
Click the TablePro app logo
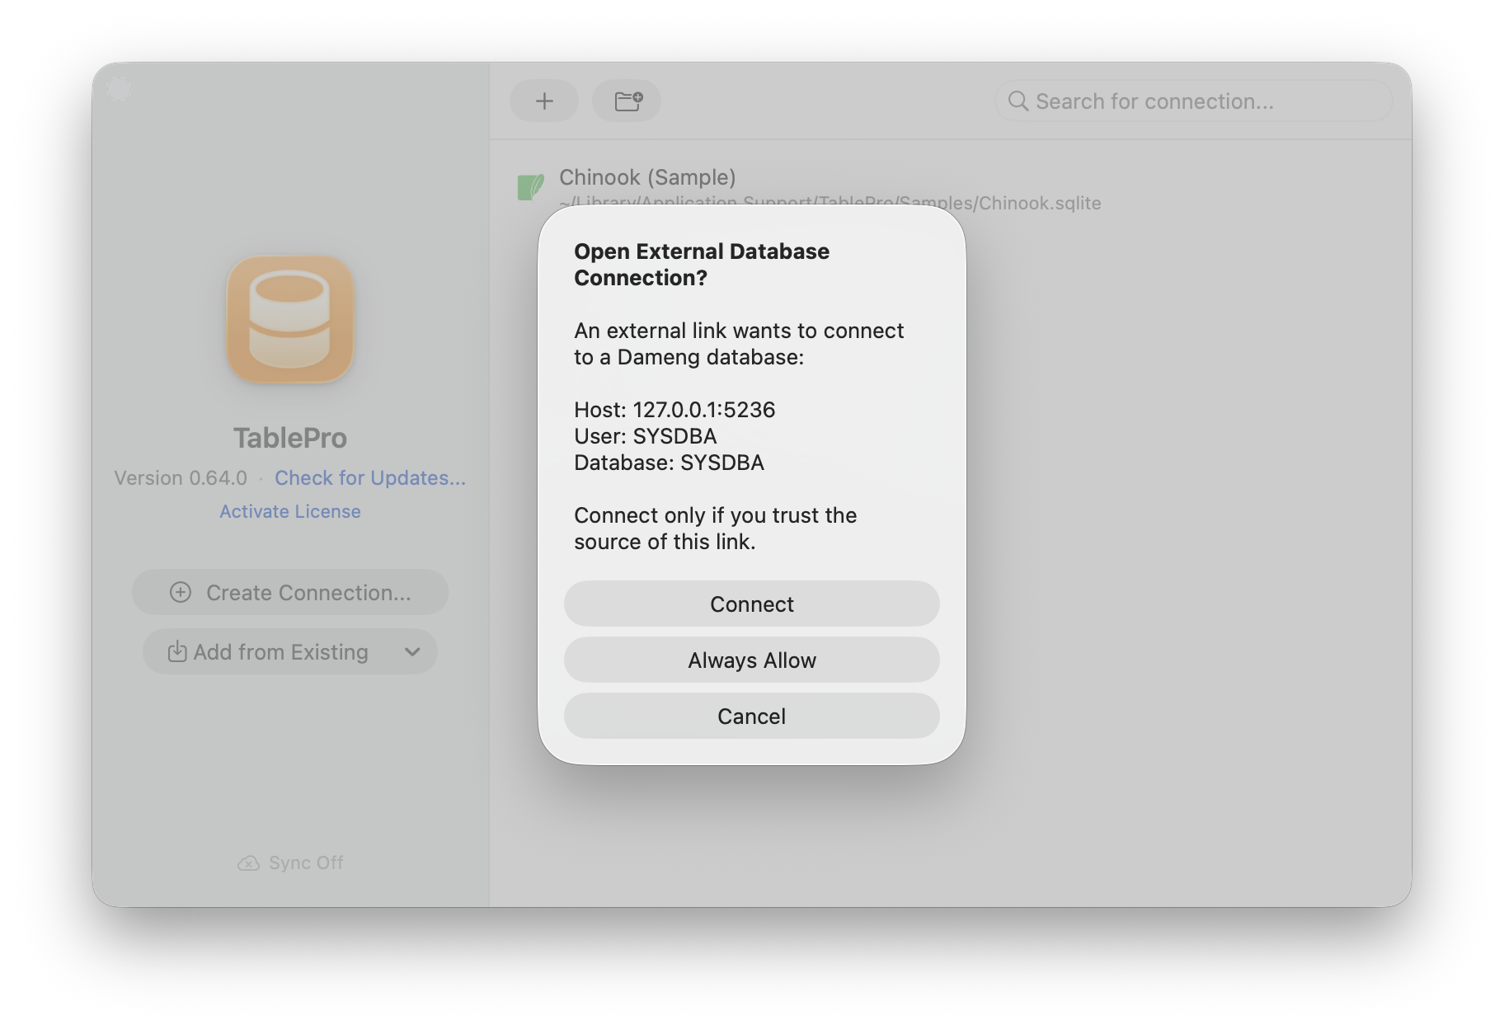click(290, 319)
